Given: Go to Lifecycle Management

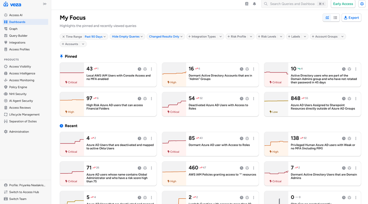Looking at the screenshot, I should pyautogui.click(x=25, y=114).
